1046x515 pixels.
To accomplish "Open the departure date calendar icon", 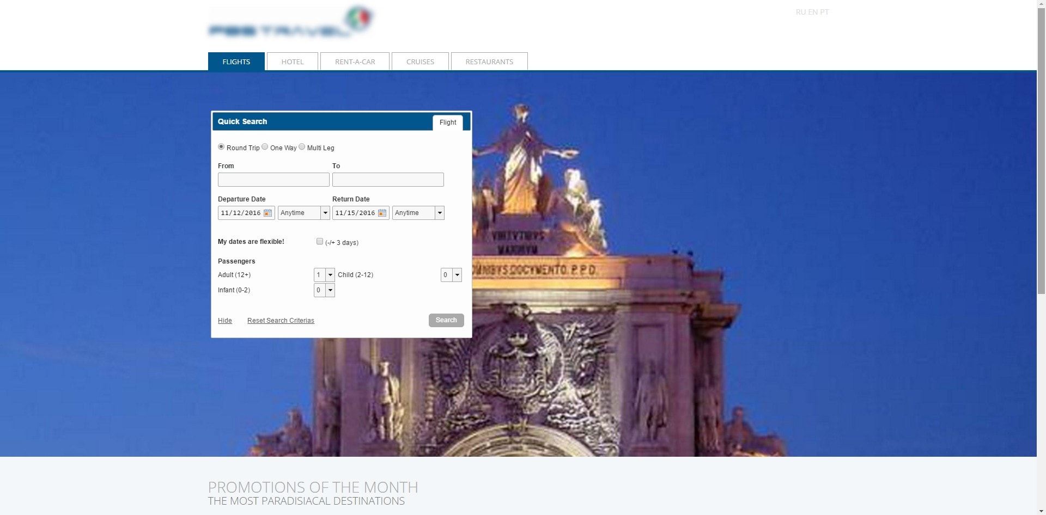I will click(267, 213).
